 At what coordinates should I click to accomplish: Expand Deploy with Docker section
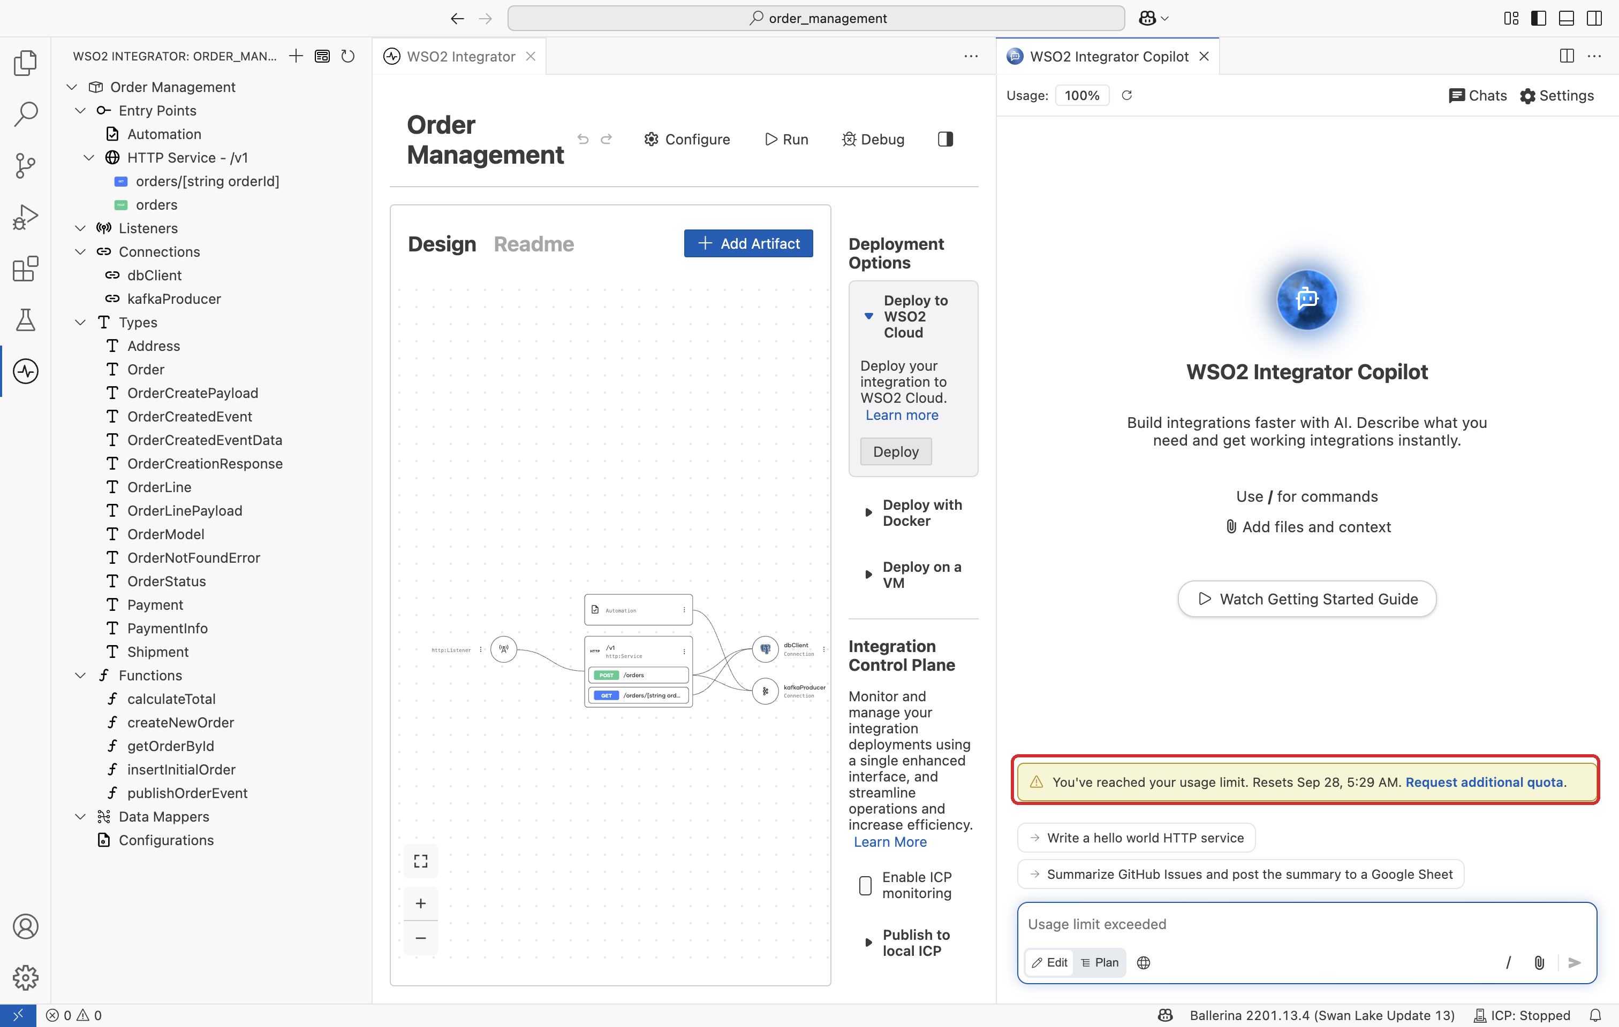[x=869, y=512]
